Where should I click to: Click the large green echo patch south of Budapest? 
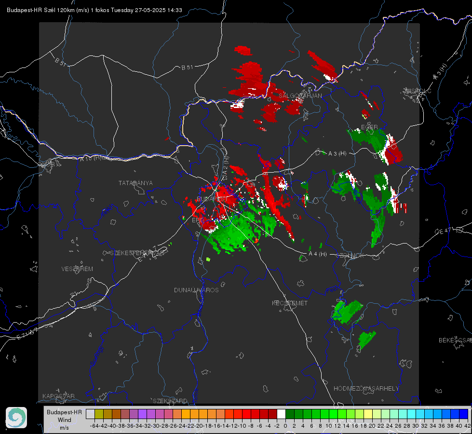(235, 232)
